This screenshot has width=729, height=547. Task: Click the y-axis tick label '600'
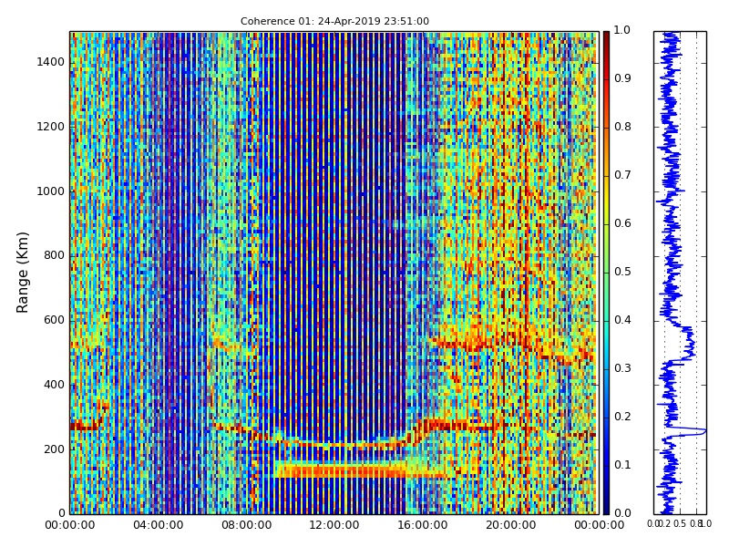pos(54,320)
